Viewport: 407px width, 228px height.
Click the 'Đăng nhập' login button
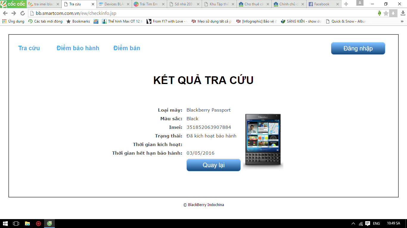click(x=358, y=48)
